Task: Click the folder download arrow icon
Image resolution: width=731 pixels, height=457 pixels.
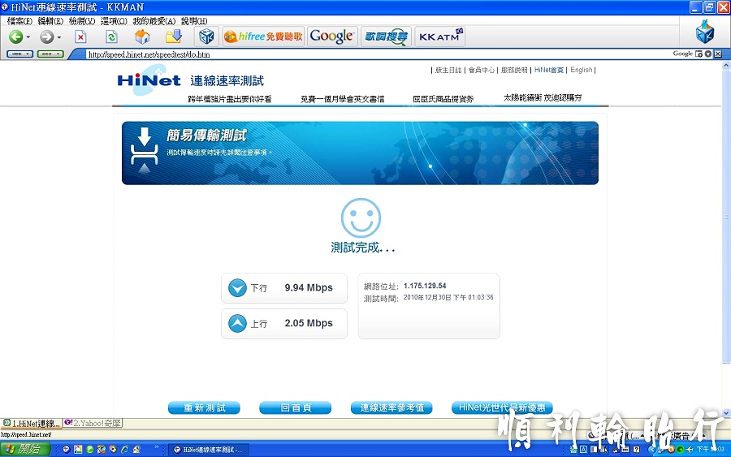Action: [174, 37]
